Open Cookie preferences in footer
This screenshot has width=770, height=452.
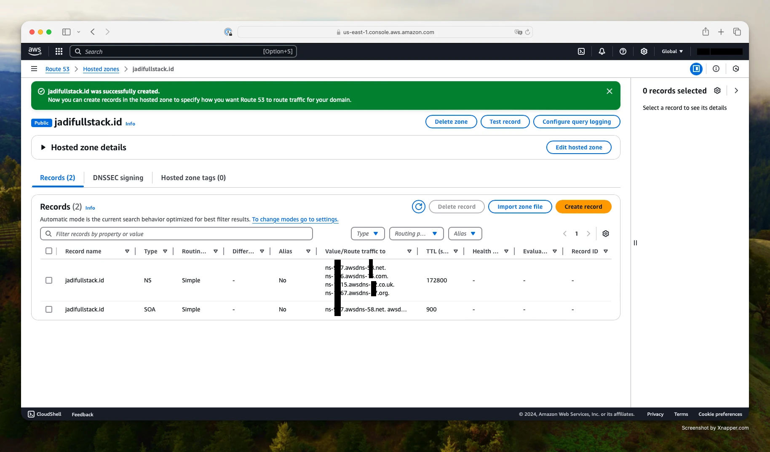pyautogui.click(x=720, y=414)
